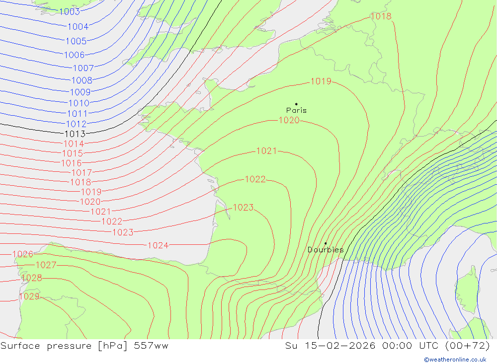Click the blue 1005 isobar label

click(76, 41)
